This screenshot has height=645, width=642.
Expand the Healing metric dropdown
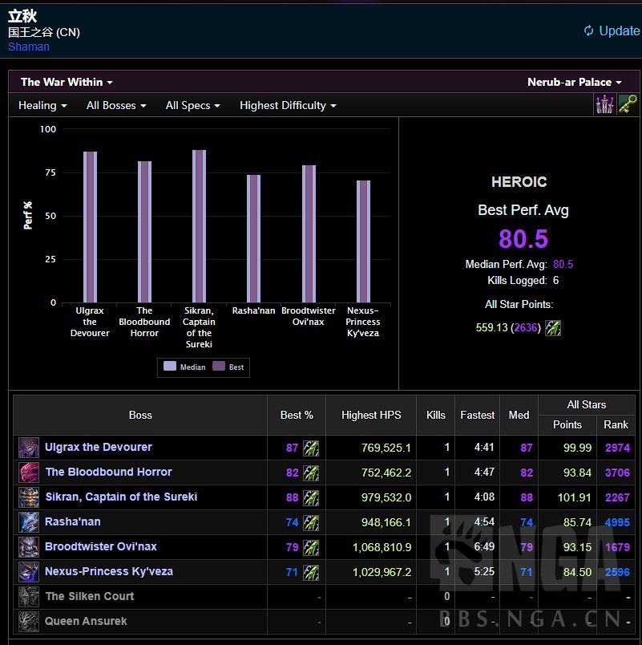point(42,105)
